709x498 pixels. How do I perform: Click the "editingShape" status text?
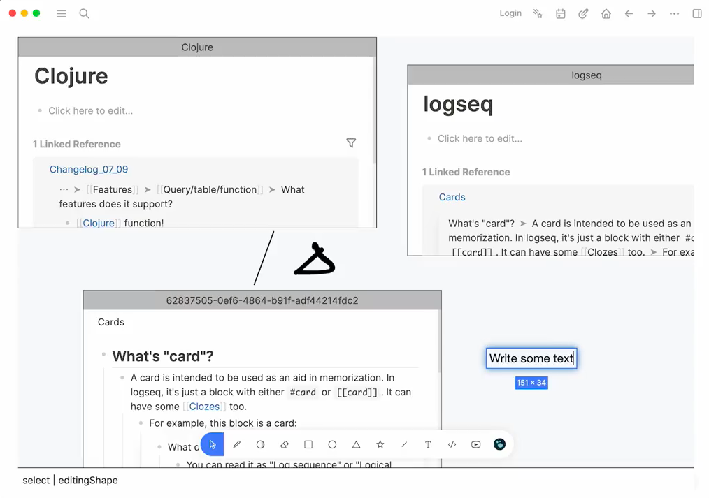click(88, 481)
